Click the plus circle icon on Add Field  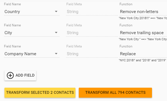click(x=10, y=75)
